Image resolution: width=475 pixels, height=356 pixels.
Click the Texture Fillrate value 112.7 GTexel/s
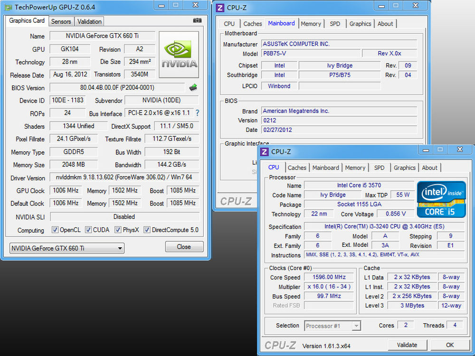[172, 139]
